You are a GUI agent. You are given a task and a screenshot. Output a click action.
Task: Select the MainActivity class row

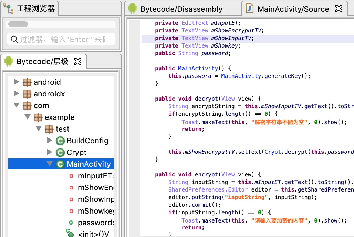tap(61, 164)
